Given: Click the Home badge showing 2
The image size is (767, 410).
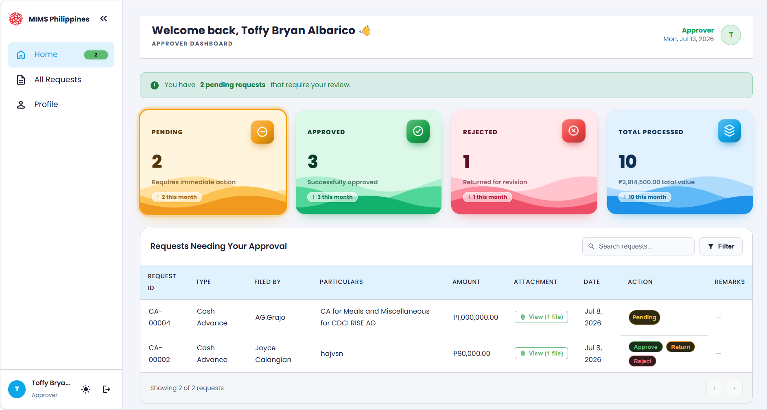Looking at the screenshot, I should (96, 55).
